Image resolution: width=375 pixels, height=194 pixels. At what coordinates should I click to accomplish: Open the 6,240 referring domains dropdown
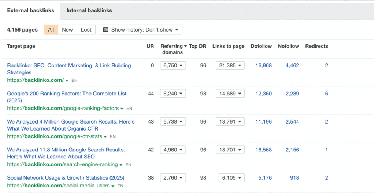pos(173,94)
